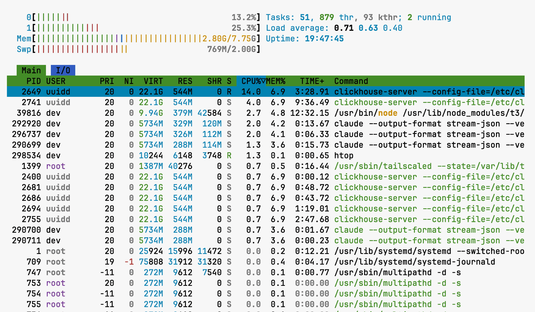
Task: Select multipathd process PID 753
Action: point(266,283)
